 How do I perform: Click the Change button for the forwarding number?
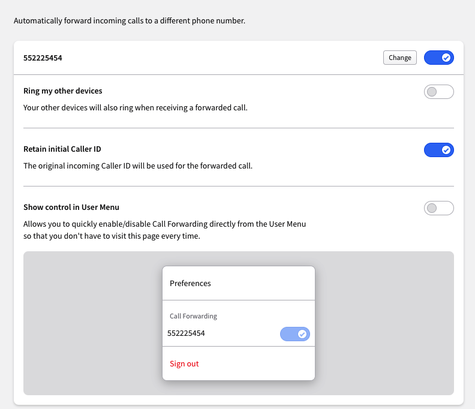click(399, 58)
